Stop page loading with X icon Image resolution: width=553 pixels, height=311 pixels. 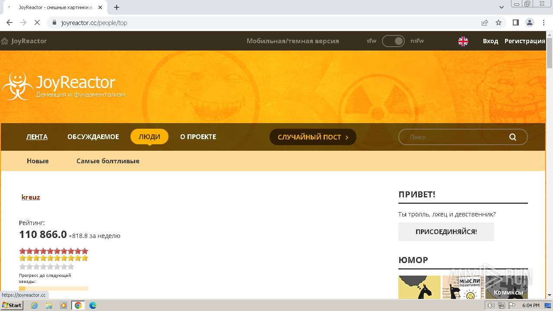[x=37, y=23]
